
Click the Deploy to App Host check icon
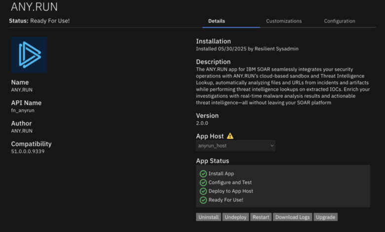(203, 191)
